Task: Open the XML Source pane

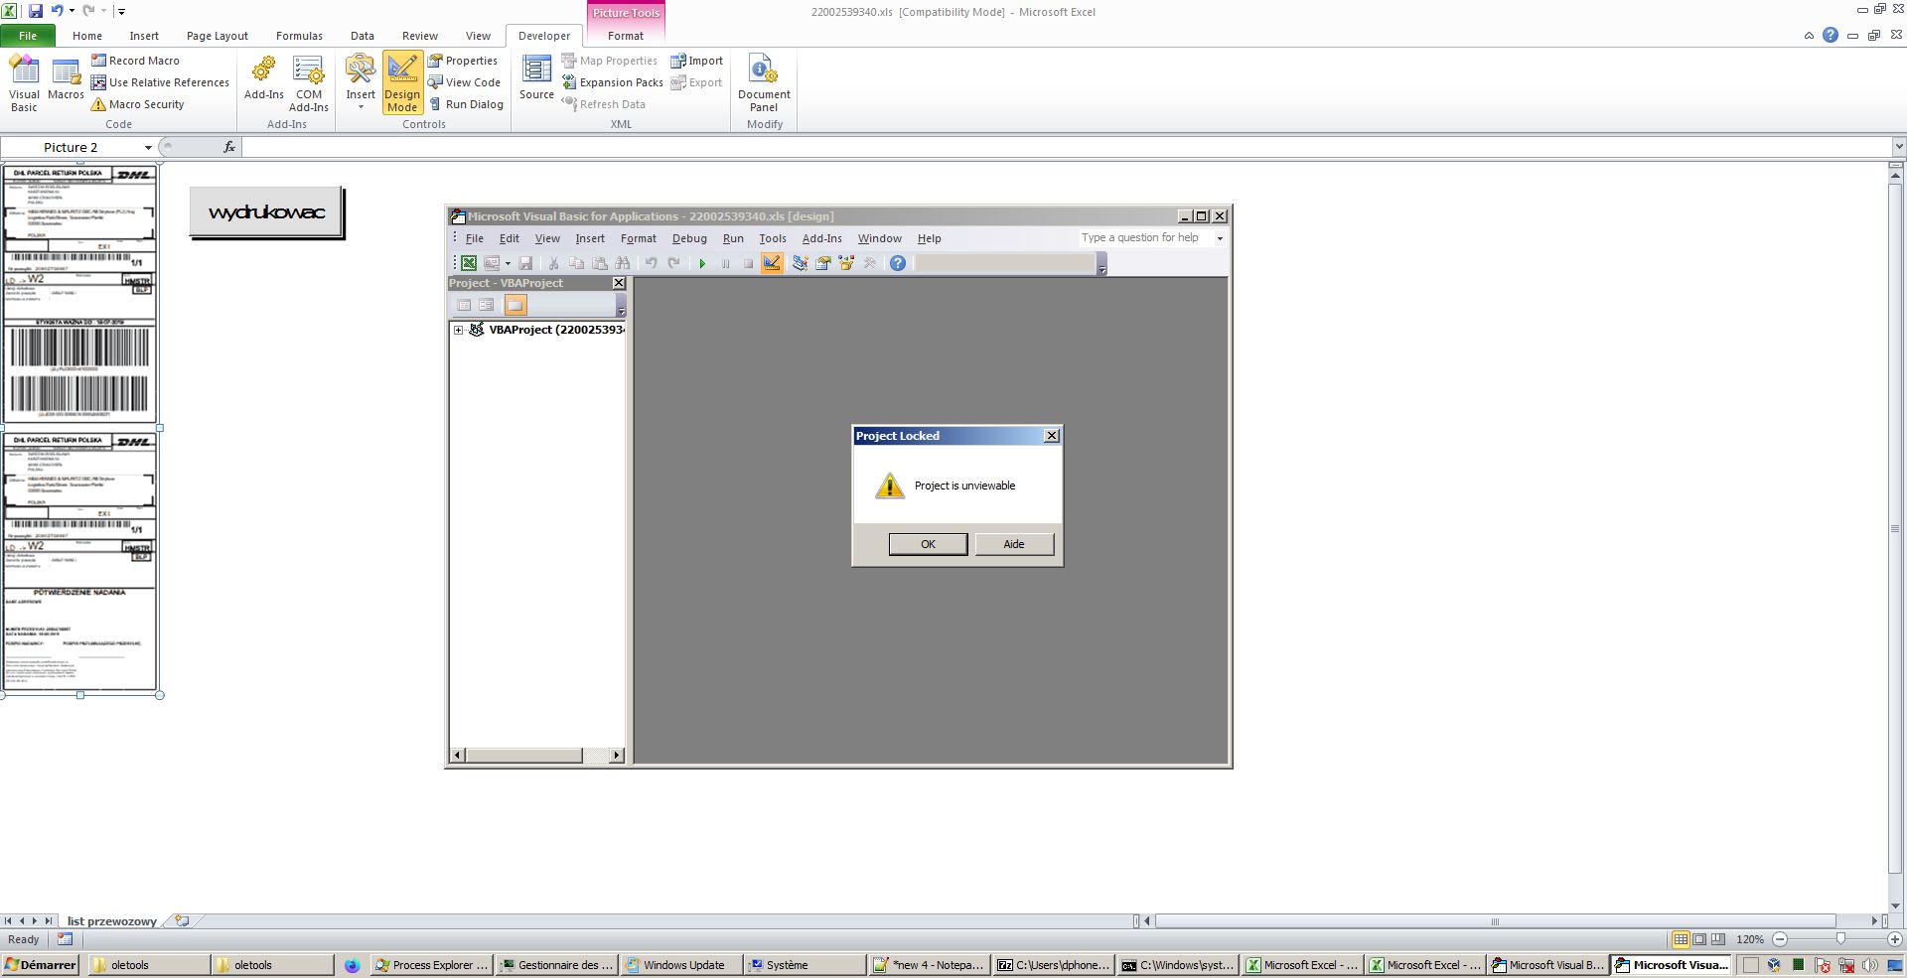Action: coord(536,78)
